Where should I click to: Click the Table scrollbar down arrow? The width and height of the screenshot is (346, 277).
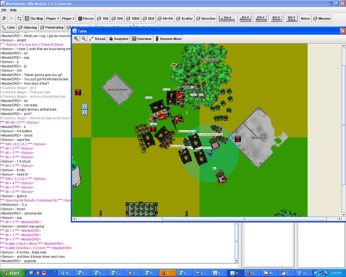344,215
